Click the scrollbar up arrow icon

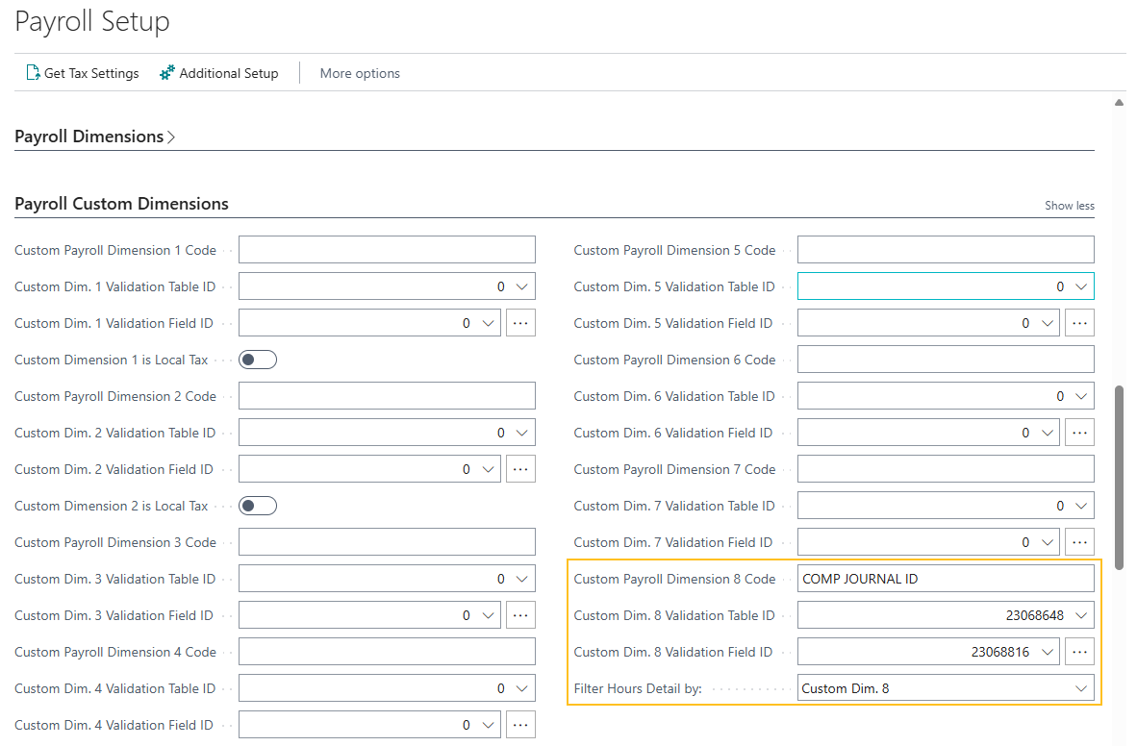[1119, 101]
